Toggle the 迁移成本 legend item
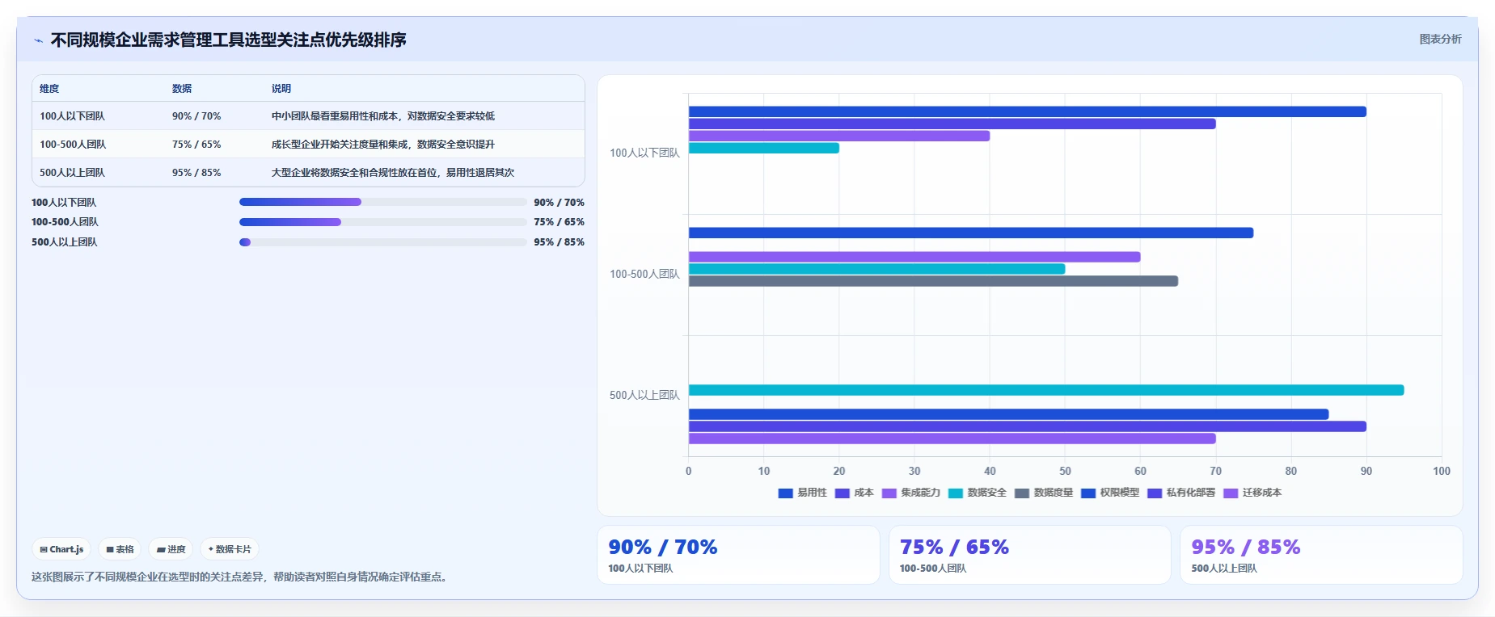Screen dimensions: 1495x617 tap(1252, 493)
